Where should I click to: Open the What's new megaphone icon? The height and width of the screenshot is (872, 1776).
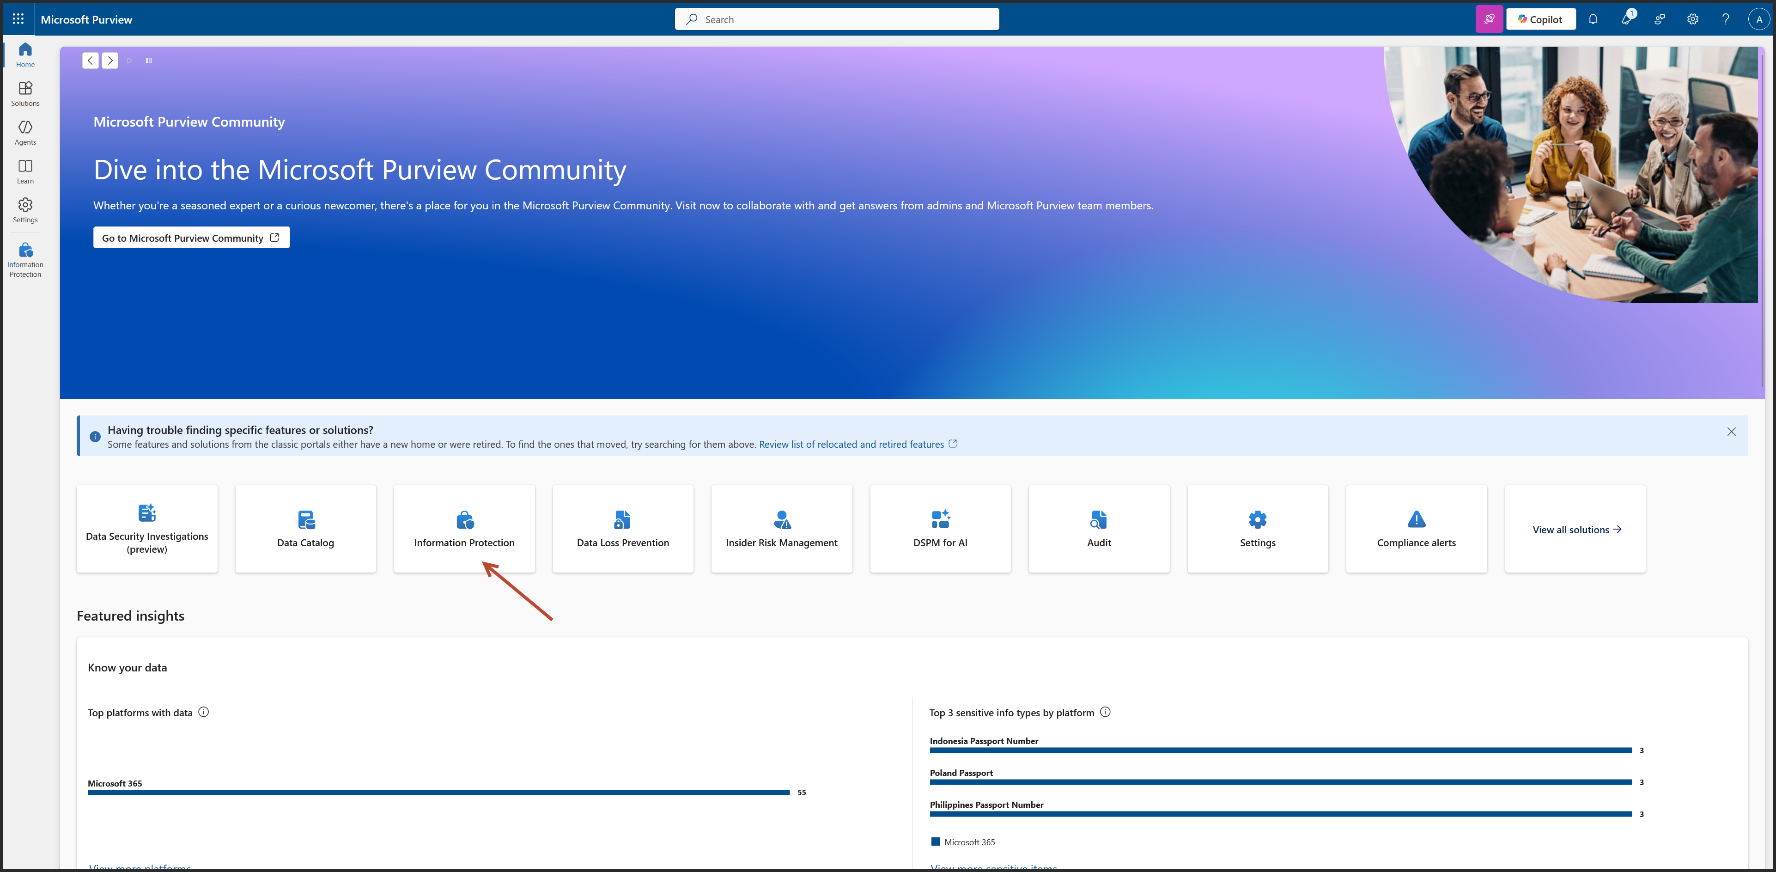1626,19
